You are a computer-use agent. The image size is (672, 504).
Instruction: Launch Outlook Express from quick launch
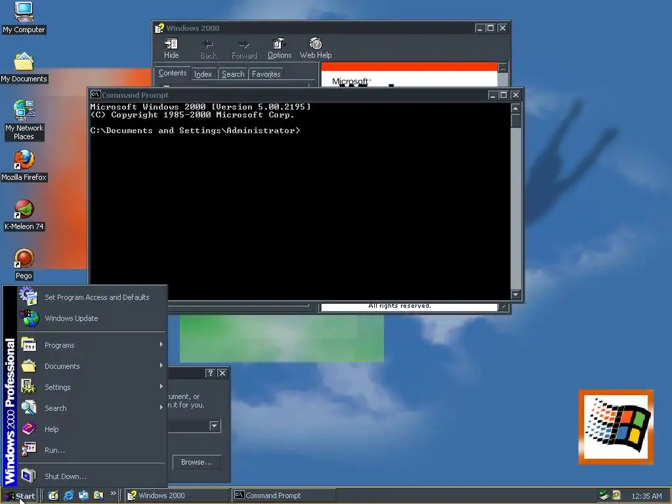click(x=83, y=495)
